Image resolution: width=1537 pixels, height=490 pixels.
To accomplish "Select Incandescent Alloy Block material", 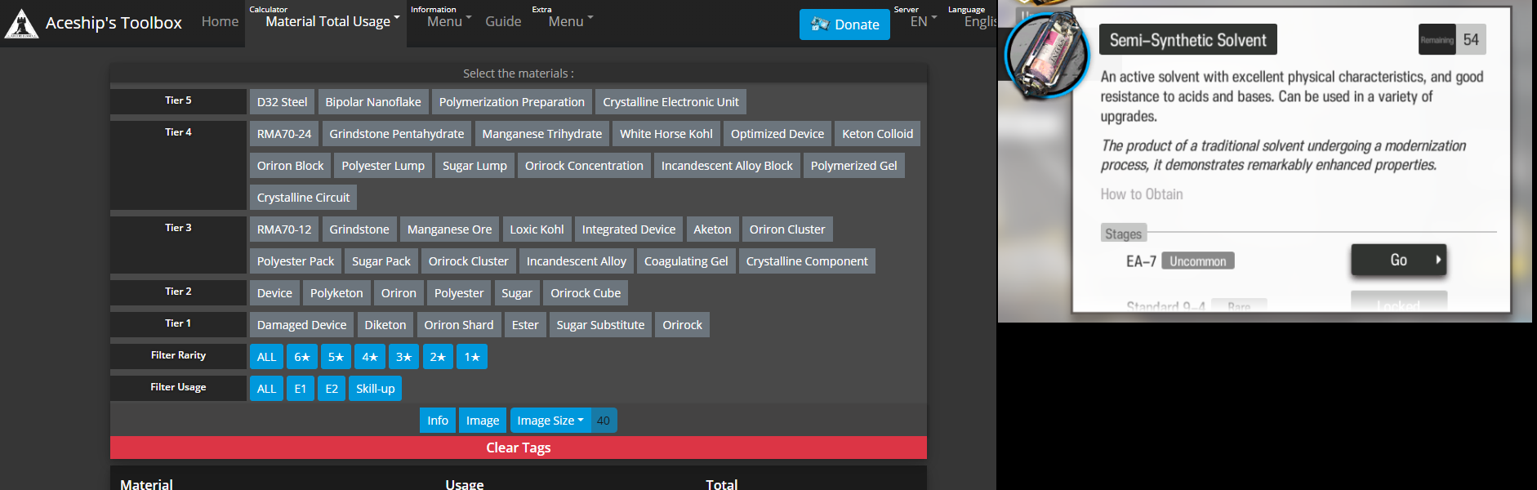I will click(727, 166).
